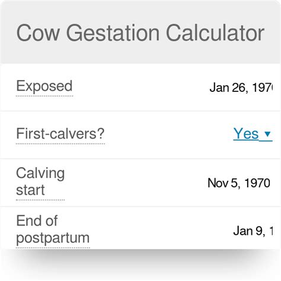Viewport: 281px width, 281px height.
Task: Click the blue triangle arrow beside Yes
Action: pyautogui.click(x=267, y=134)
